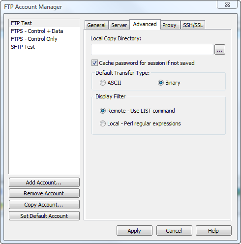Viewport: 241px width, 244px height.
Task: Open the SSH/SSL tab
Action: tap(193, 25)
